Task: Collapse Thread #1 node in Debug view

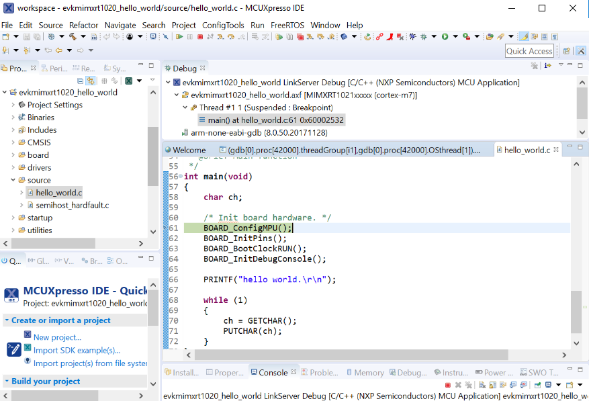Action: click(185, 107)
